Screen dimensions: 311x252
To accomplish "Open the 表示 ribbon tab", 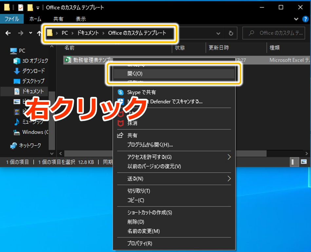I will 81,19.
